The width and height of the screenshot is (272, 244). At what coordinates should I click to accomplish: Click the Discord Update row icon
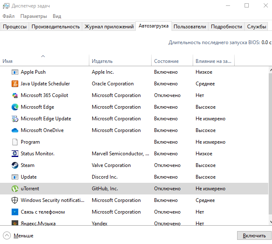15,177
